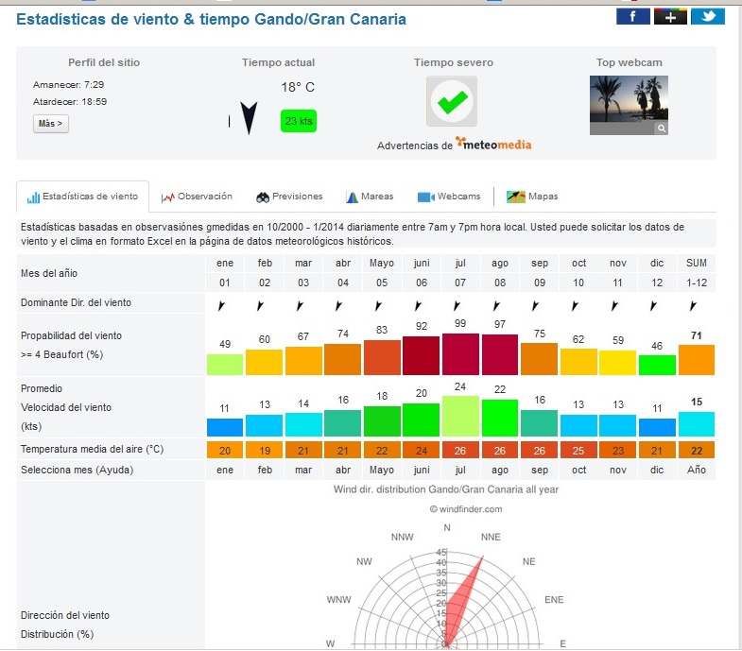
Task: Click the Amanecer: 7:29 sunrise text
Action: 68,85
